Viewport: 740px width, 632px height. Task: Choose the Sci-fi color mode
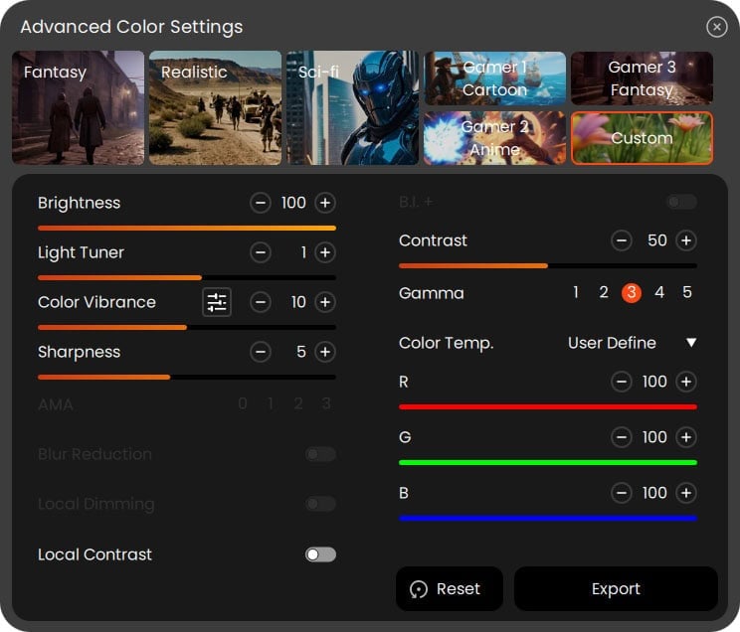click(x=352, y=108)
